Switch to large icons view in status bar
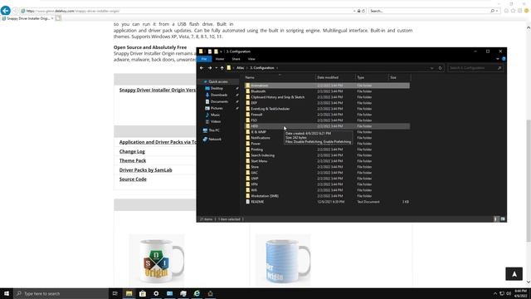Image resolution: width=531 pixels, height=299 pixels. 503,219
